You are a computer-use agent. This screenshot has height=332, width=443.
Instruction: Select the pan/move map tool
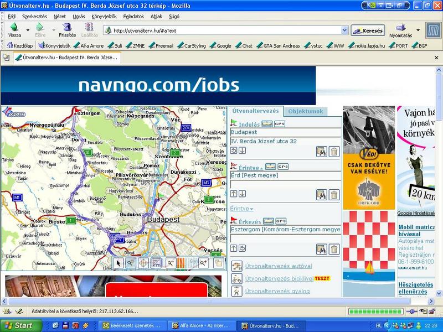143,263
